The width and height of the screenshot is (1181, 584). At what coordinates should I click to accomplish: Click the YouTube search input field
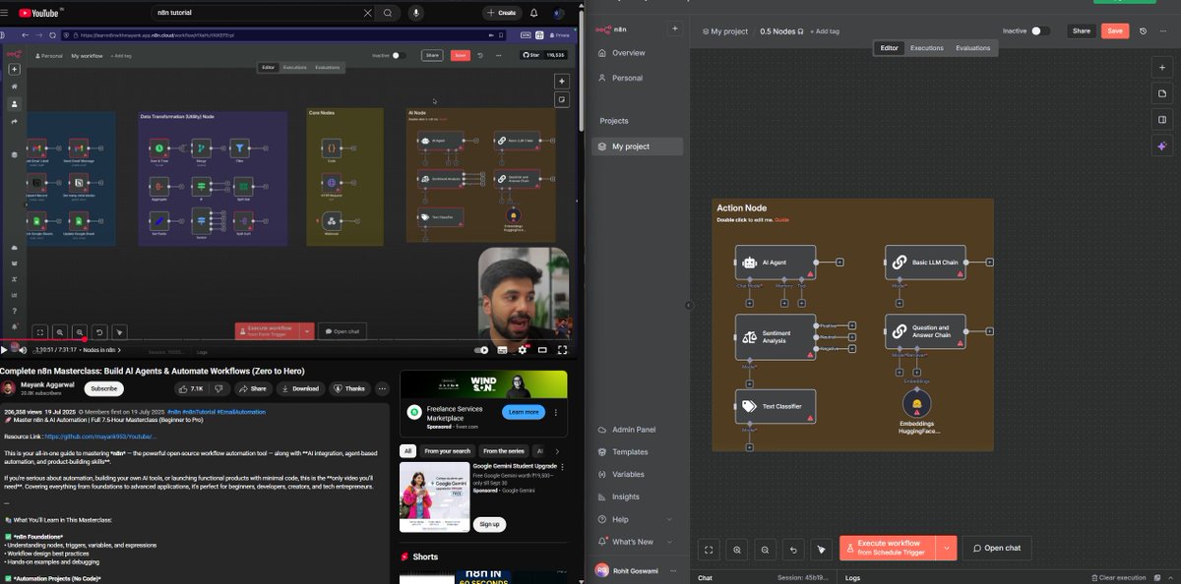click(264, 13)
